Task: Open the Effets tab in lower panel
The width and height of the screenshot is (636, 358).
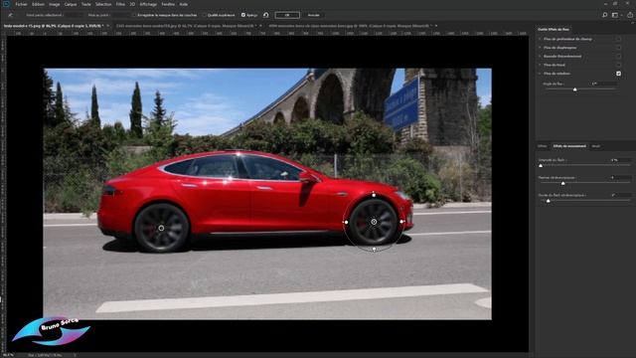Action: [x=543, y=146]
